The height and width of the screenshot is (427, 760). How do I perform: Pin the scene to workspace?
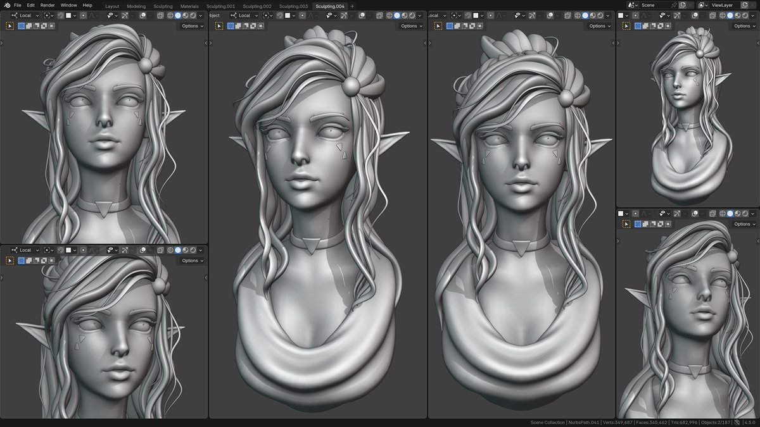point(674,5)
